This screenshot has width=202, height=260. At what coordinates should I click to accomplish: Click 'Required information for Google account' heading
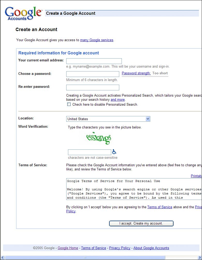pyautogui.click(x=59, y=53)
